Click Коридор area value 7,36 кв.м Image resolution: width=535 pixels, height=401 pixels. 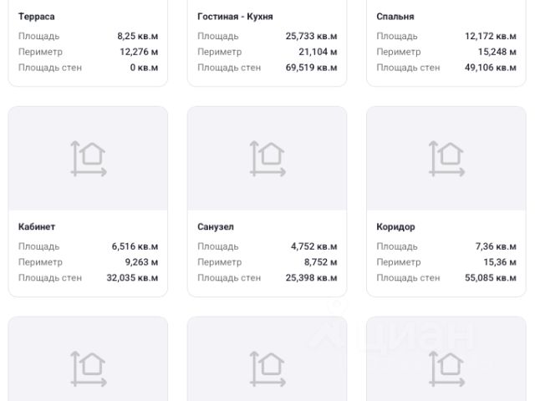[496, 246]
